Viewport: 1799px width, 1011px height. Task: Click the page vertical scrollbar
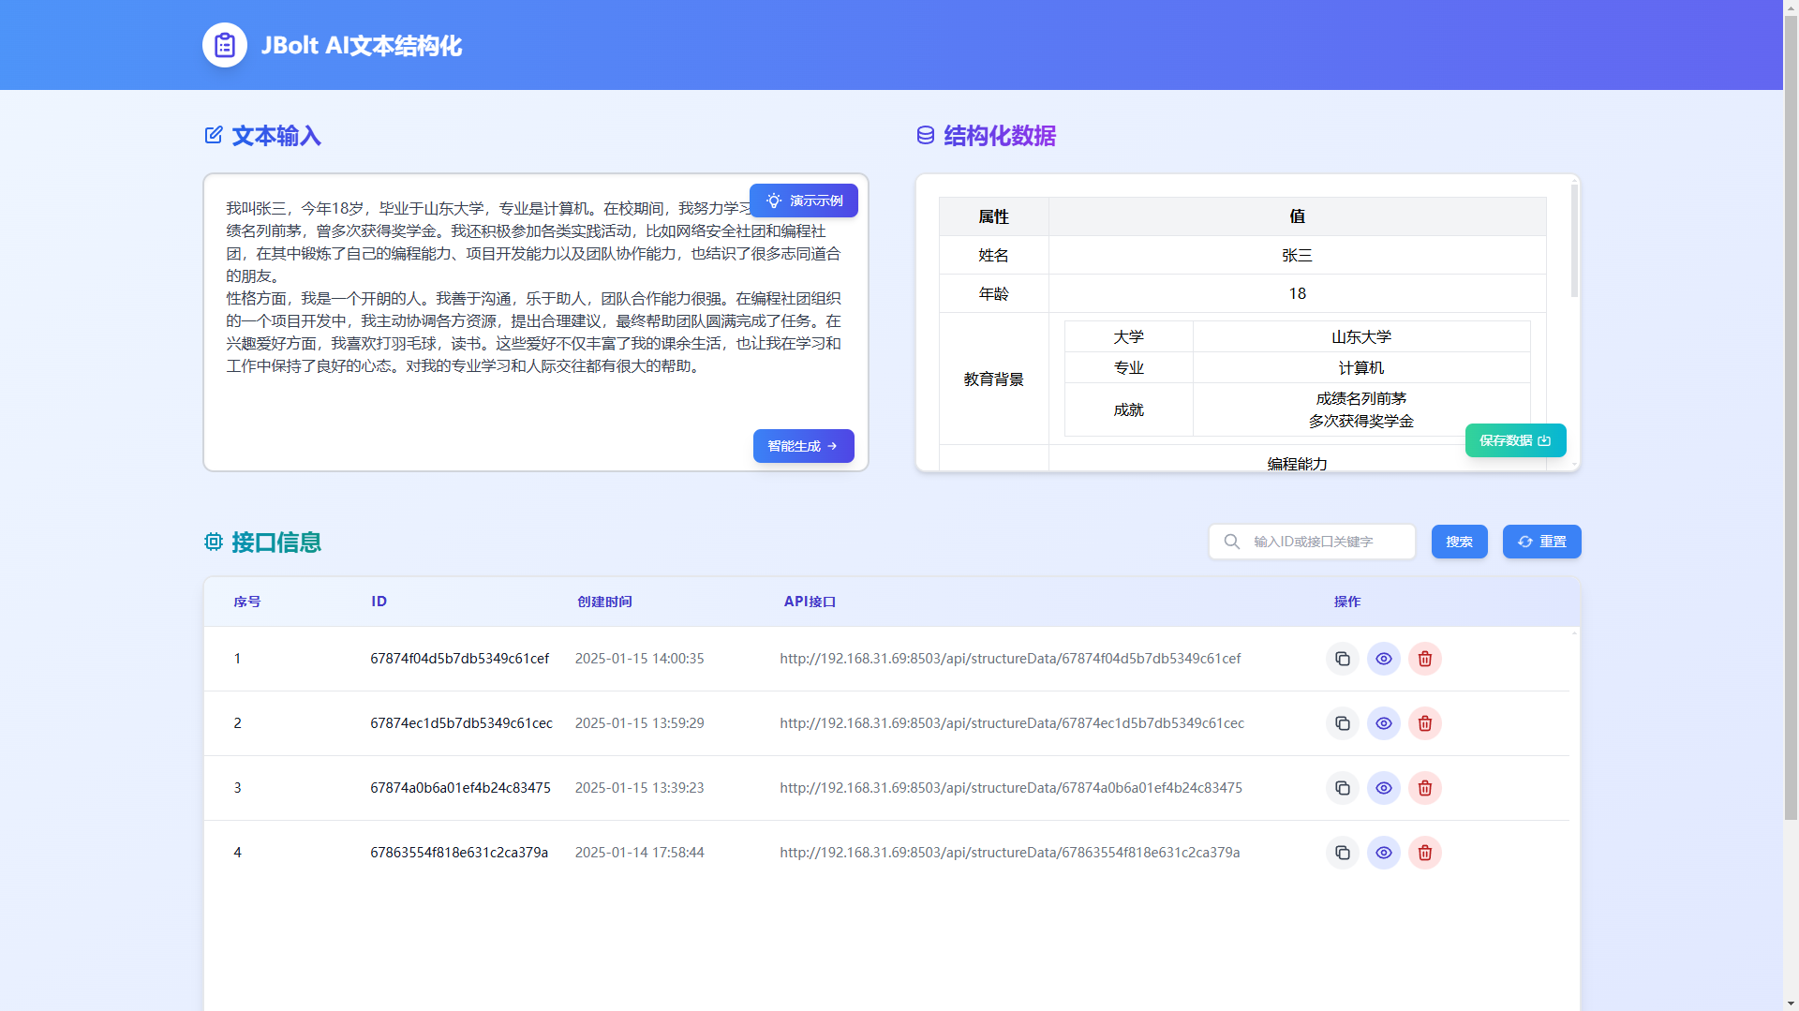1791,417
